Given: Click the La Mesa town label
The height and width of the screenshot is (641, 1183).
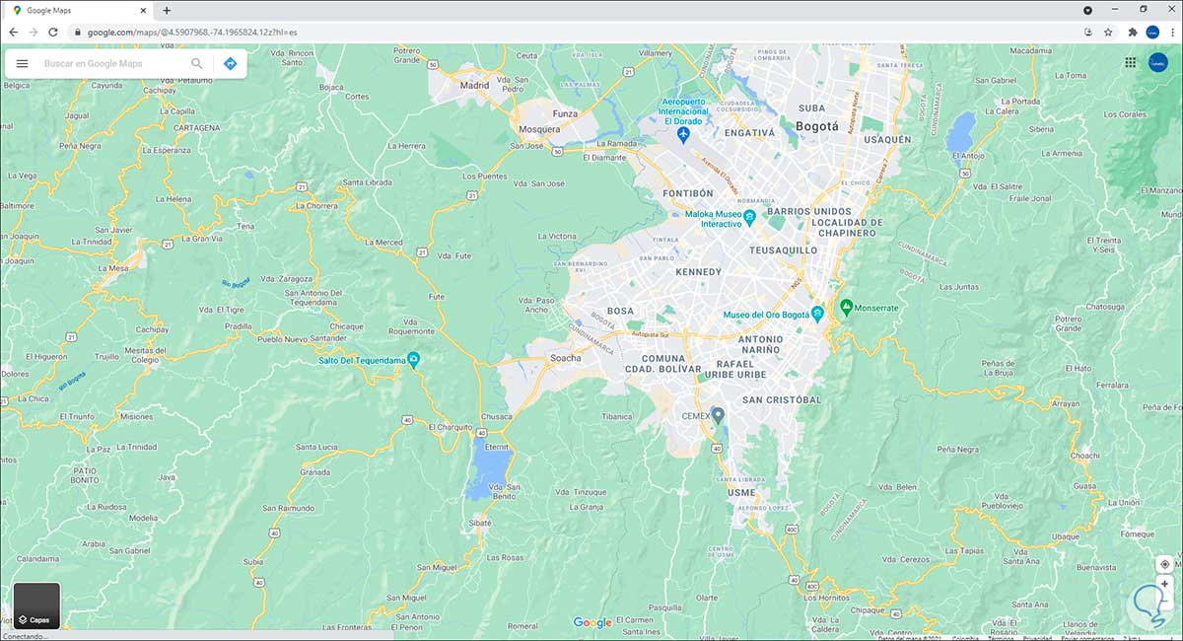Looking at the screenshot, I should click(x=112, y=267).
